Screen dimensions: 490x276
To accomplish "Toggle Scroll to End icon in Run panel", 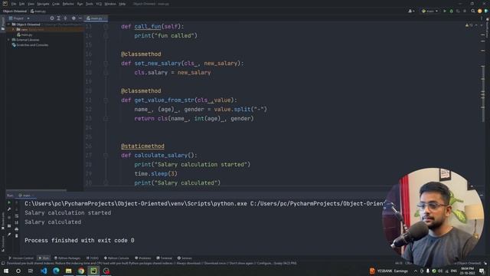I will (x=17, y=222).
